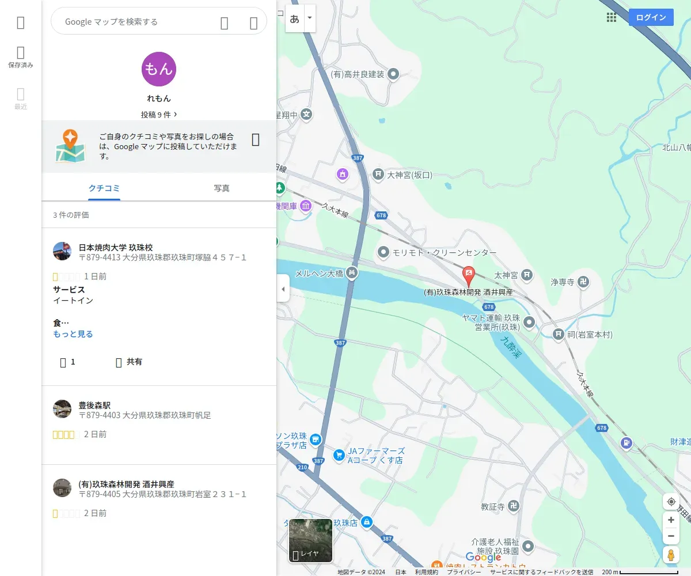Click the 豊後森駅 place thumbnail

(x=62, y=409)
